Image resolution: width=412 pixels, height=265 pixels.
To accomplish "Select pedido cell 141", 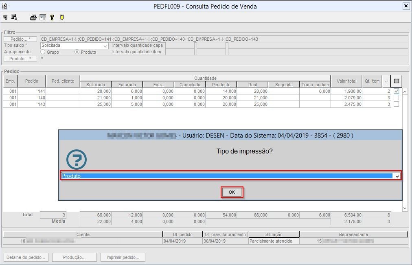I will click(31, 91).
